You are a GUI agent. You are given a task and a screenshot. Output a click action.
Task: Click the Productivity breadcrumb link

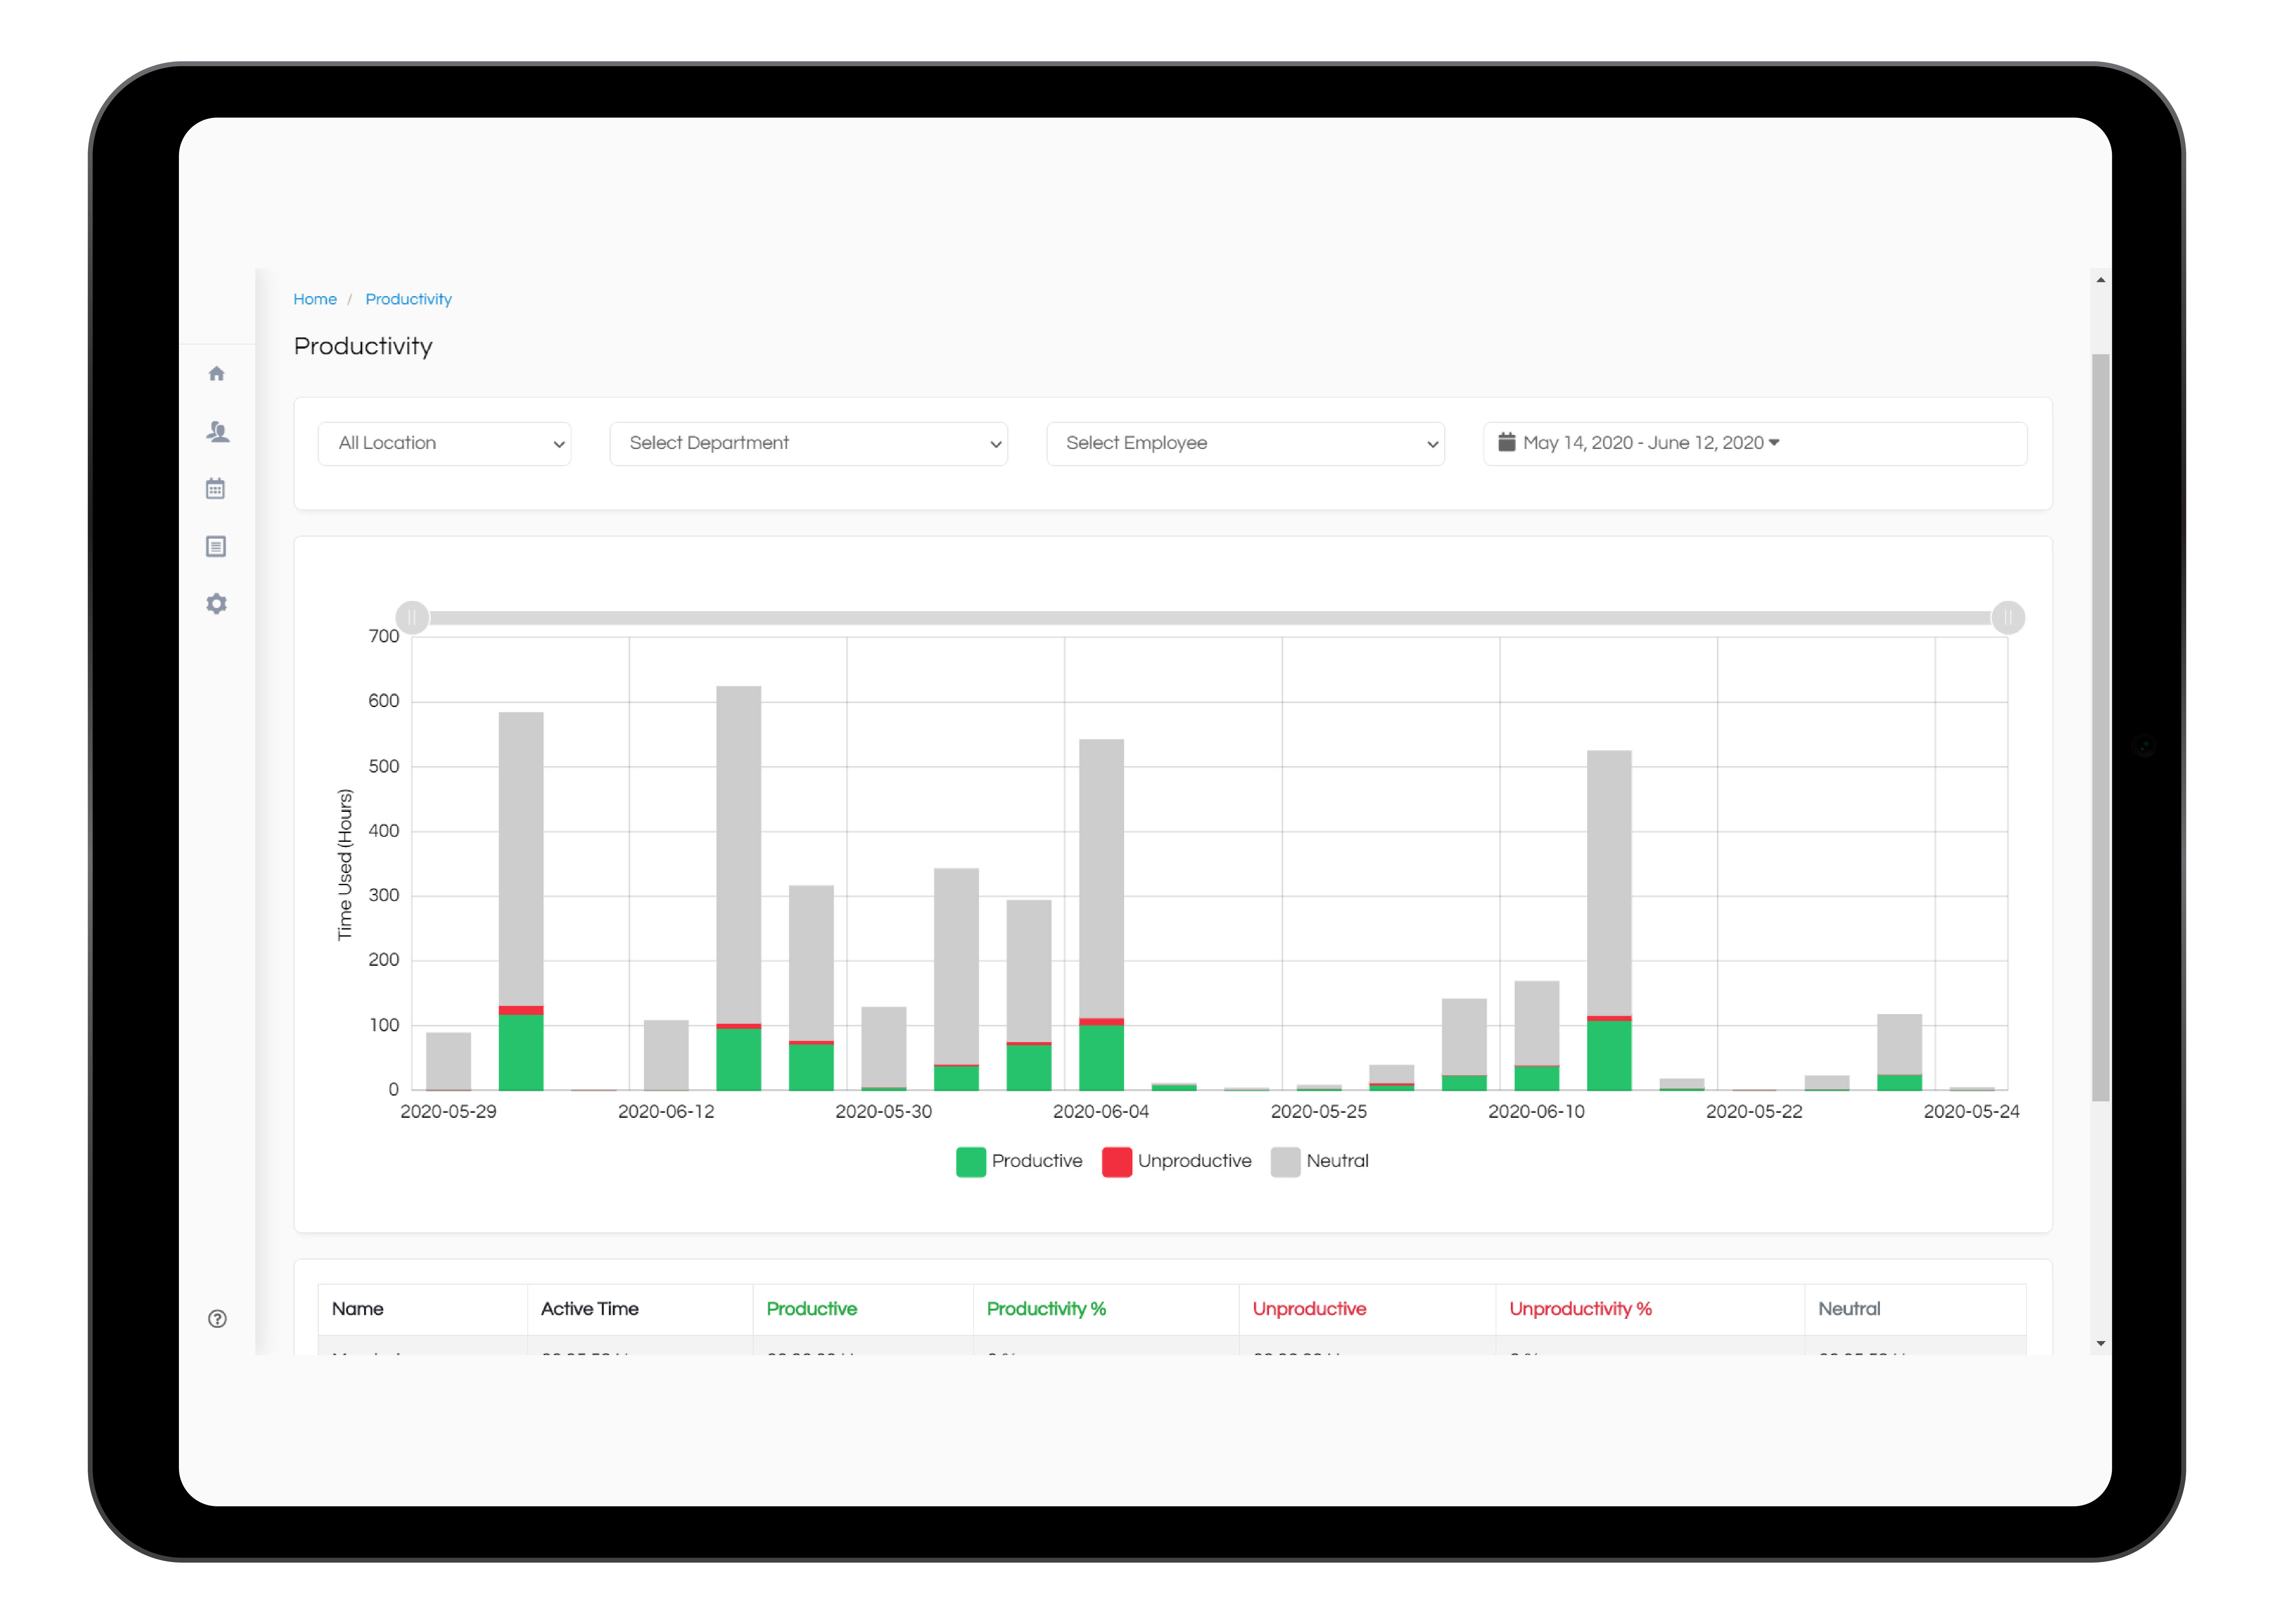pos(408,298)
